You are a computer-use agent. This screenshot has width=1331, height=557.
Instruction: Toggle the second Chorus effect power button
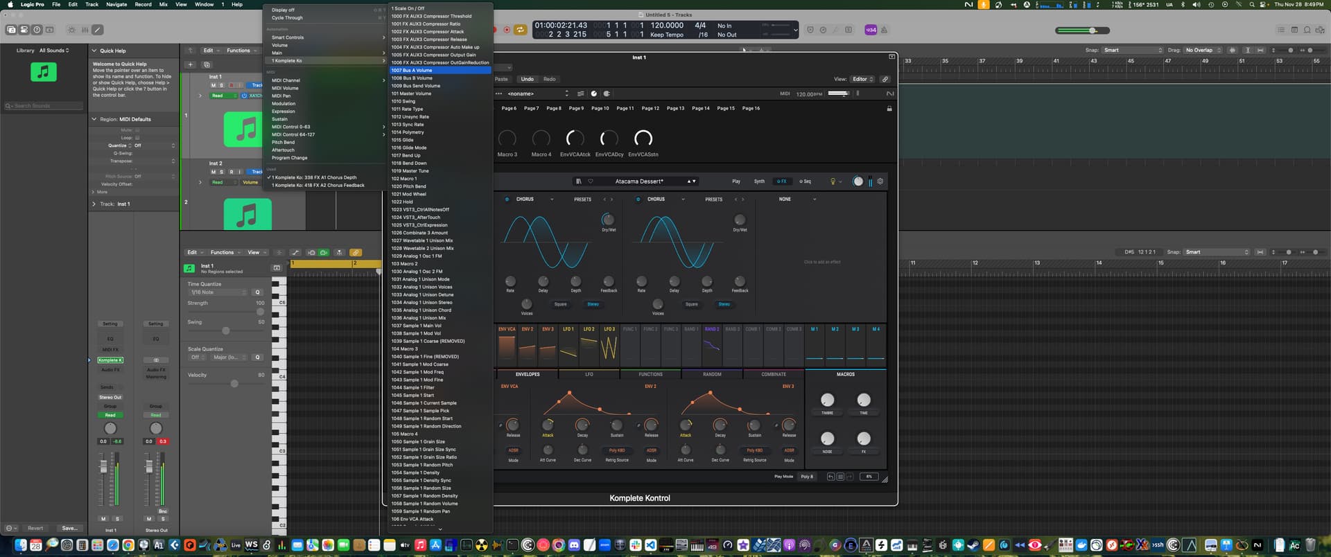638,200
